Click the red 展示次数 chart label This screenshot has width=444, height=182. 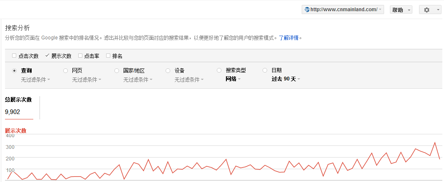[x=15, y=131]
